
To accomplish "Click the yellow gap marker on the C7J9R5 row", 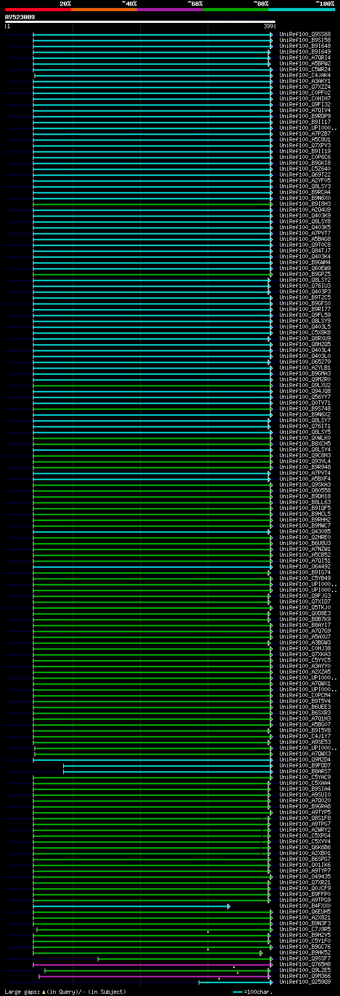I will pos(208,932).
